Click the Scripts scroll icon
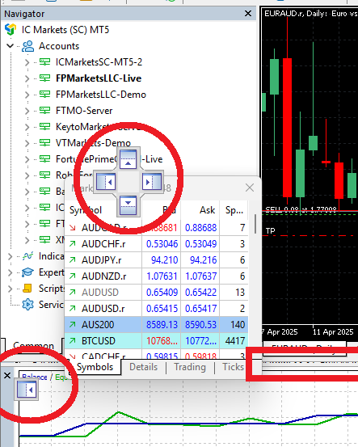This screenshot has width=358, height=447. tap(27, 289)
